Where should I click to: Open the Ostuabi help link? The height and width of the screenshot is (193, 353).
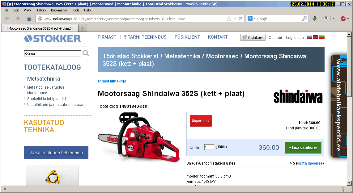pyautogui.click(x=275, y=38)
